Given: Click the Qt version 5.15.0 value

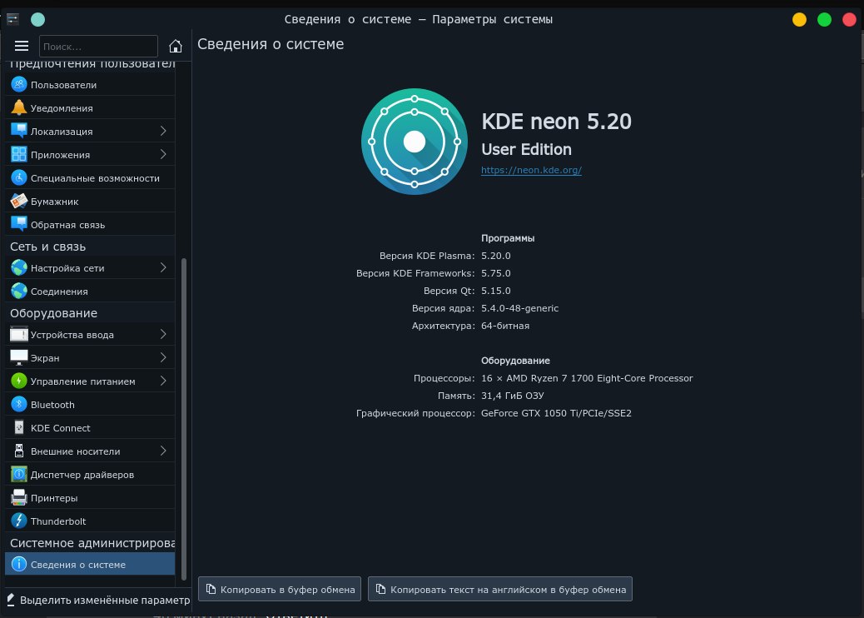Looking at the screenshot, I should 496,291.
